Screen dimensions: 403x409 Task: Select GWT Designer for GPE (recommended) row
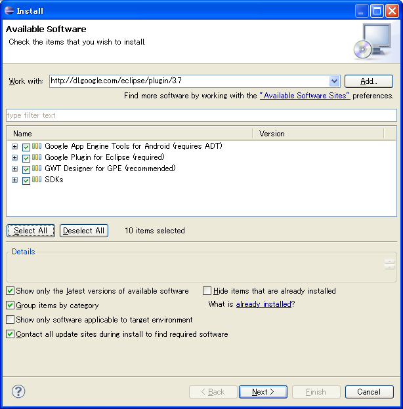click(110, 168)
